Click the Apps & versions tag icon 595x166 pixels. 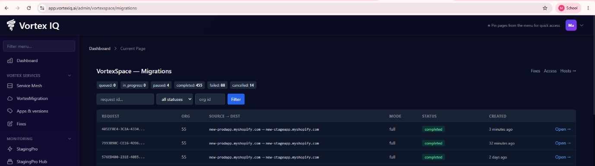[x=10, y=111]
